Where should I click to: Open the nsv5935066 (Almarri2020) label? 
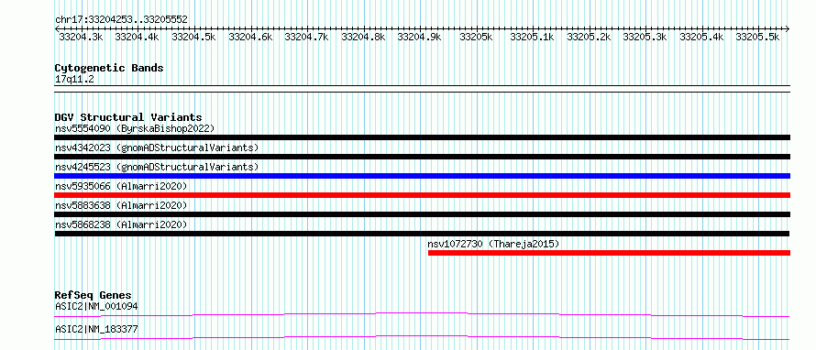(x=121, y=186)
